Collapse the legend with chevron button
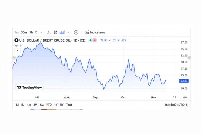 [x=17, y=51]
